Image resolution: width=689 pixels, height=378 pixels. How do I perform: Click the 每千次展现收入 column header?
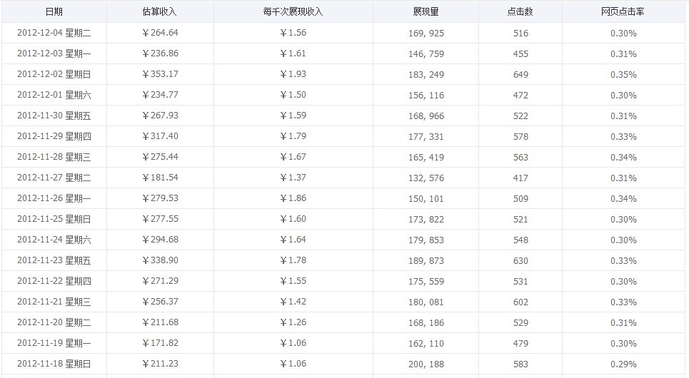[293, 12]
